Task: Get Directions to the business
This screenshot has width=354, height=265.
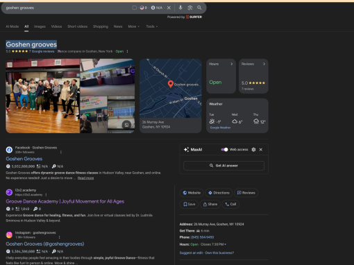Action: (219, 193)
